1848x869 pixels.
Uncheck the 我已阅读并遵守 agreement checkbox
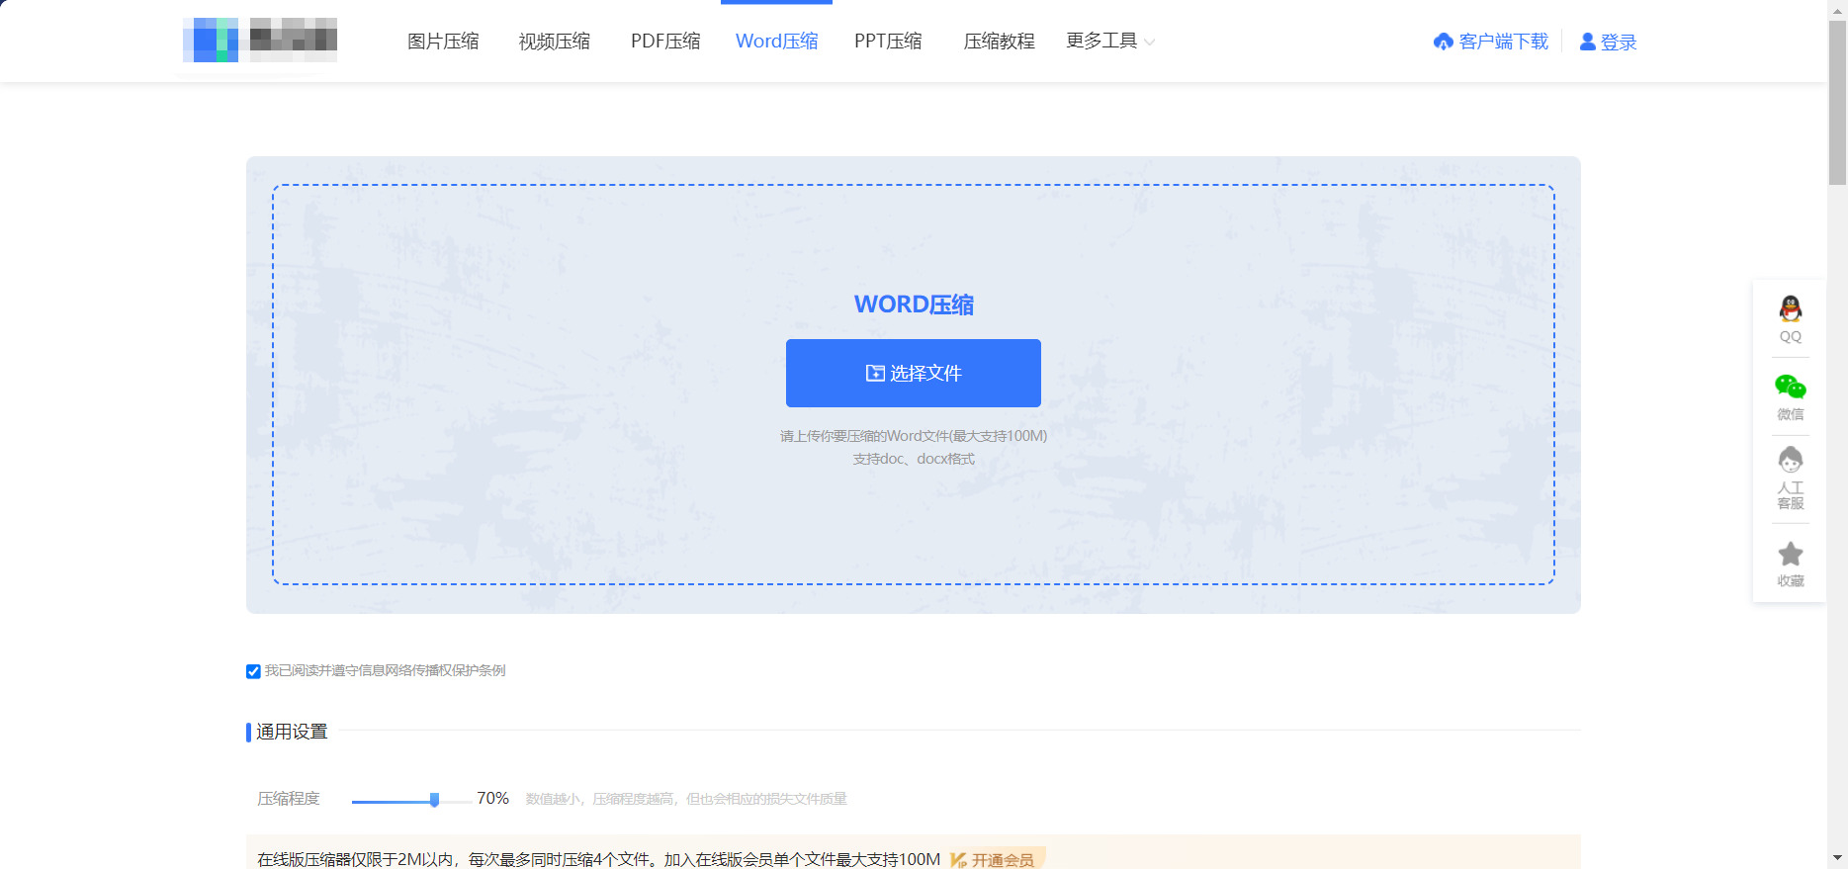[x=253, y=671]
